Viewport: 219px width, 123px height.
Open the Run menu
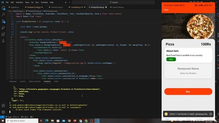[x=37, y=2]
